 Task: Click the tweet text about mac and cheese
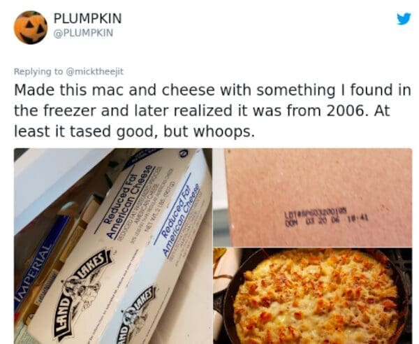[212, 110]
